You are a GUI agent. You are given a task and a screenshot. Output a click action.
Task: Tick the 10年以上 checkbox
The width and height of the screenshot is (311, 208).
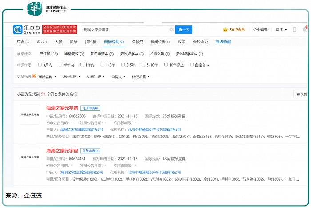tap(166, 65)
